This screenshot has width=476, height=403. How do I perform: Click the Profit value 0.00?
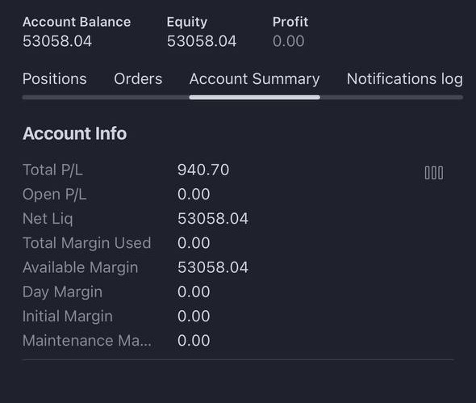[x=288, y=41]
